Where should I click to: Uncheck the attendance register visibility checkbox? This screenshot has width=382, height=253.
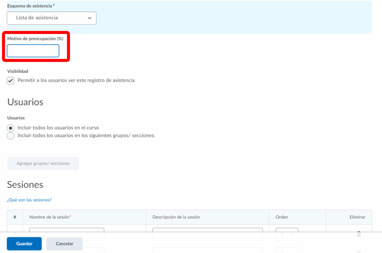pos(11,80)
